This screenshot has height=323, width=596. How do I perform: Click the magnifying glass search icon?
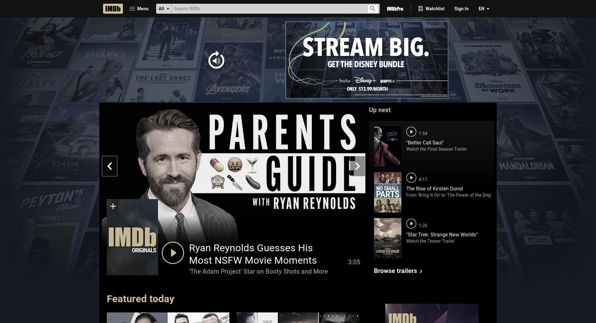372,9
